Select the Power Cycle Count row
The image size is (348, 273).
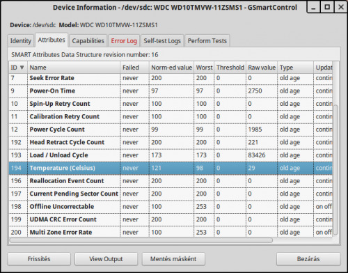tap(171, 130)
